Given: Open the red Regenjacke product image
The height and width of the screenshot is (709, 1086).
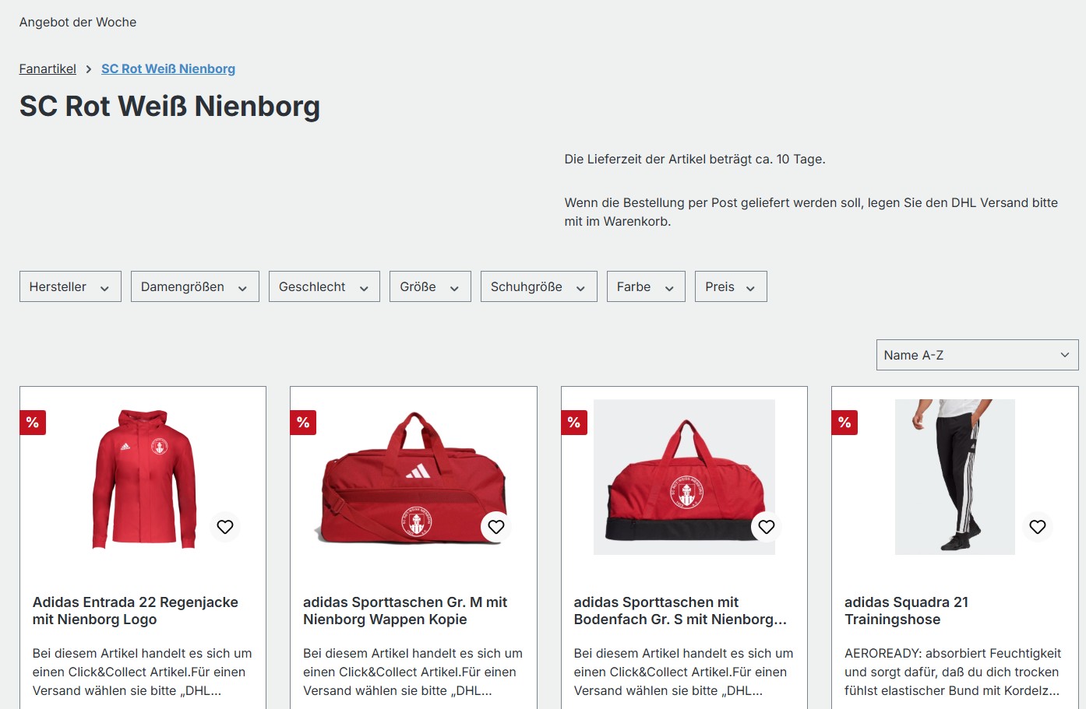Looking at the screenshot, I should coord(143,479).
